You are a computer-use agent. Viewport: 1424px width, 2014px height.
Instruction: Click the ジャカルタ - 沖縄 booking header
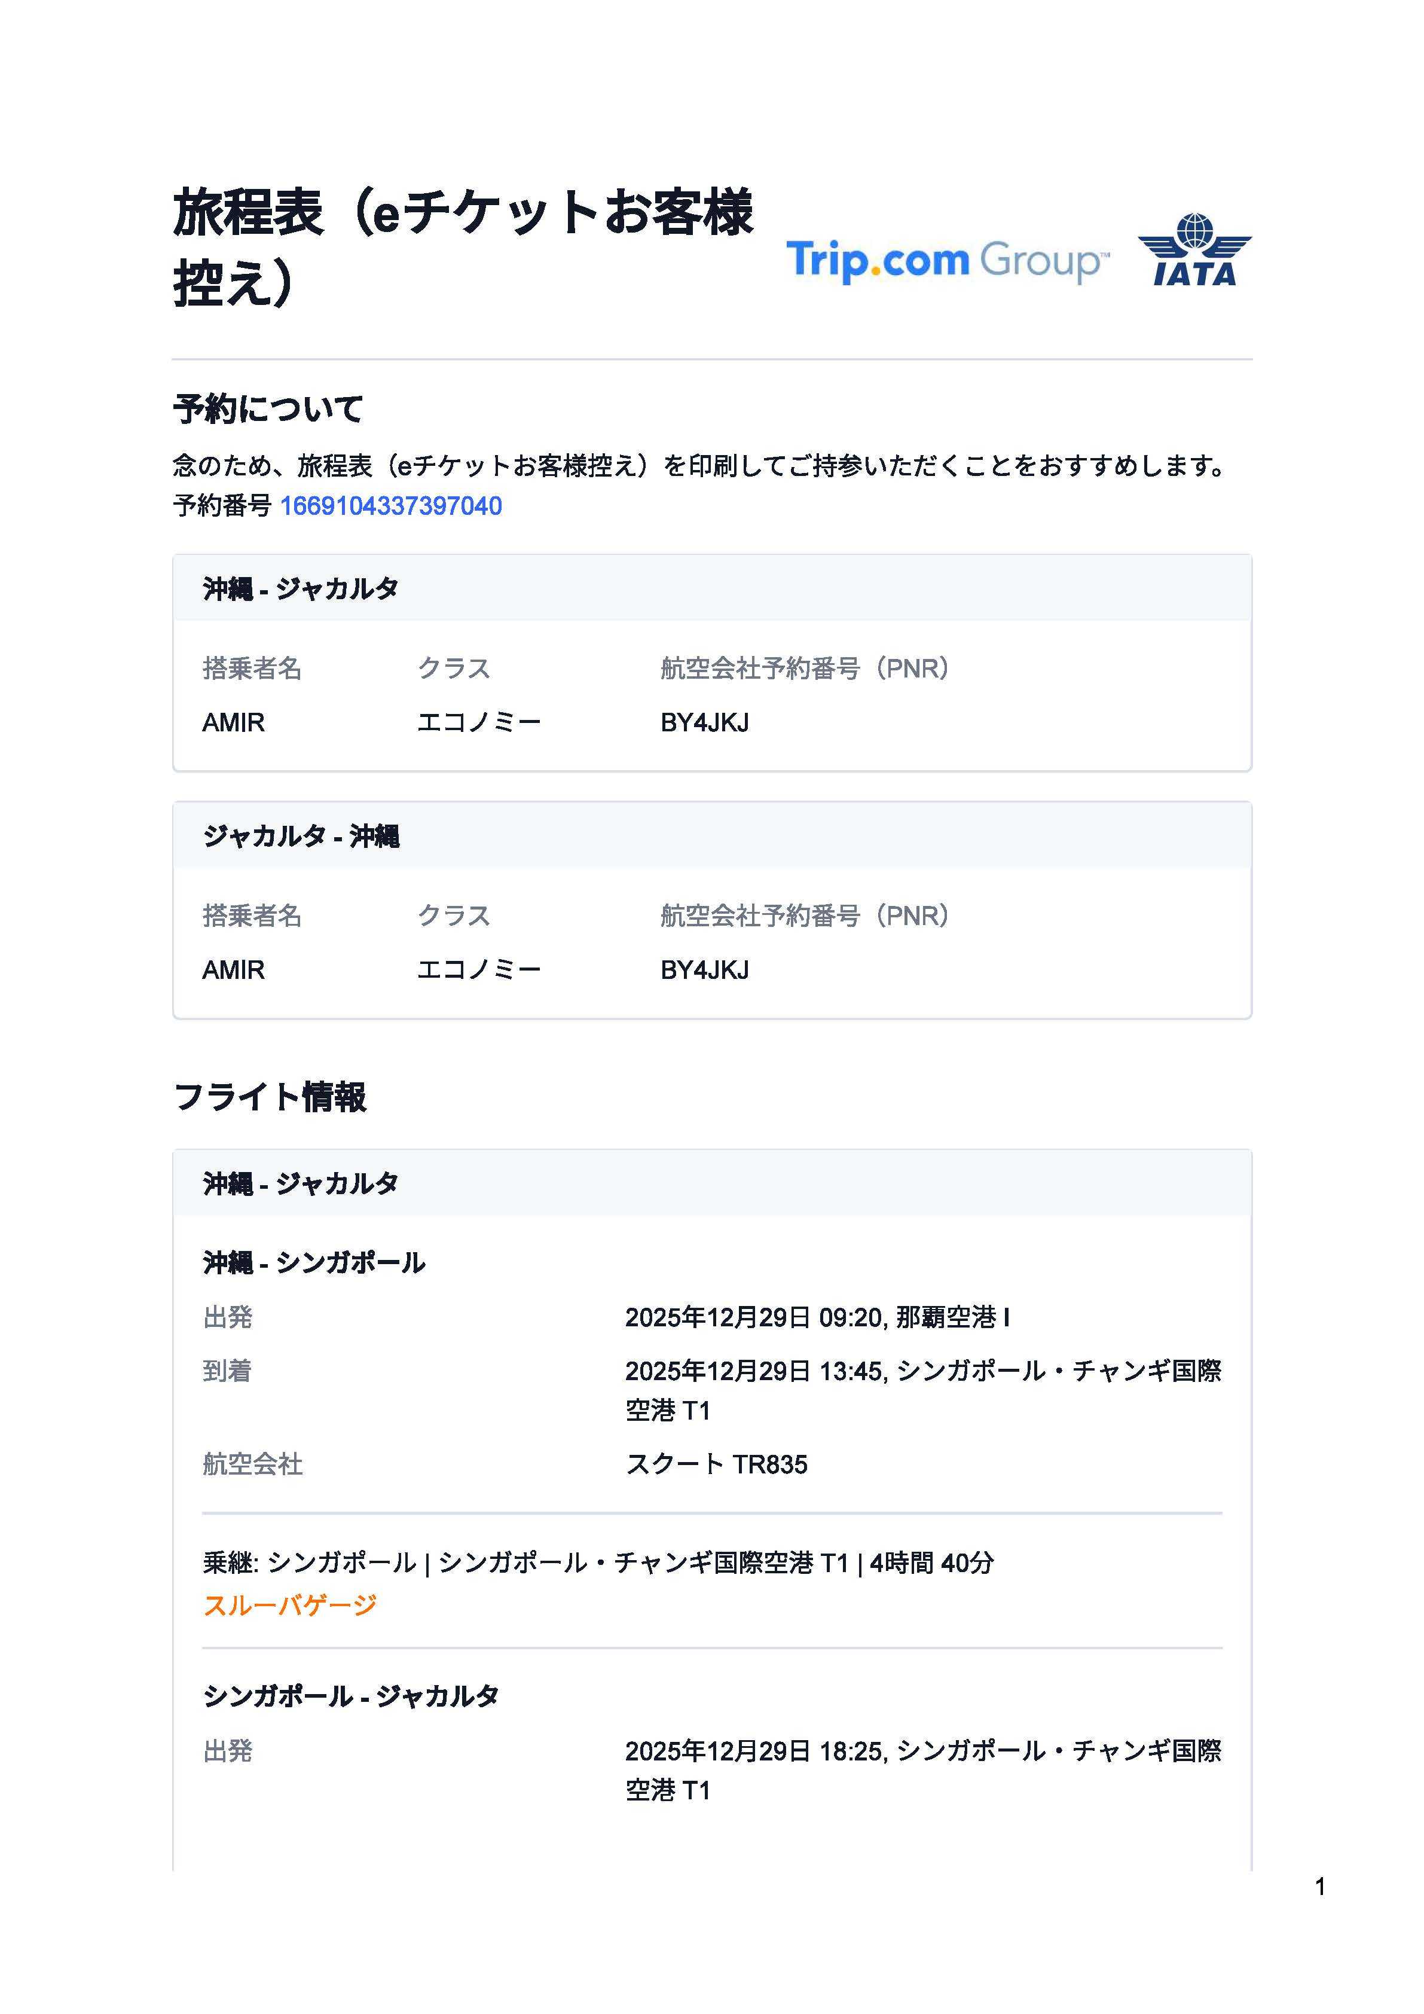(301, 836)
